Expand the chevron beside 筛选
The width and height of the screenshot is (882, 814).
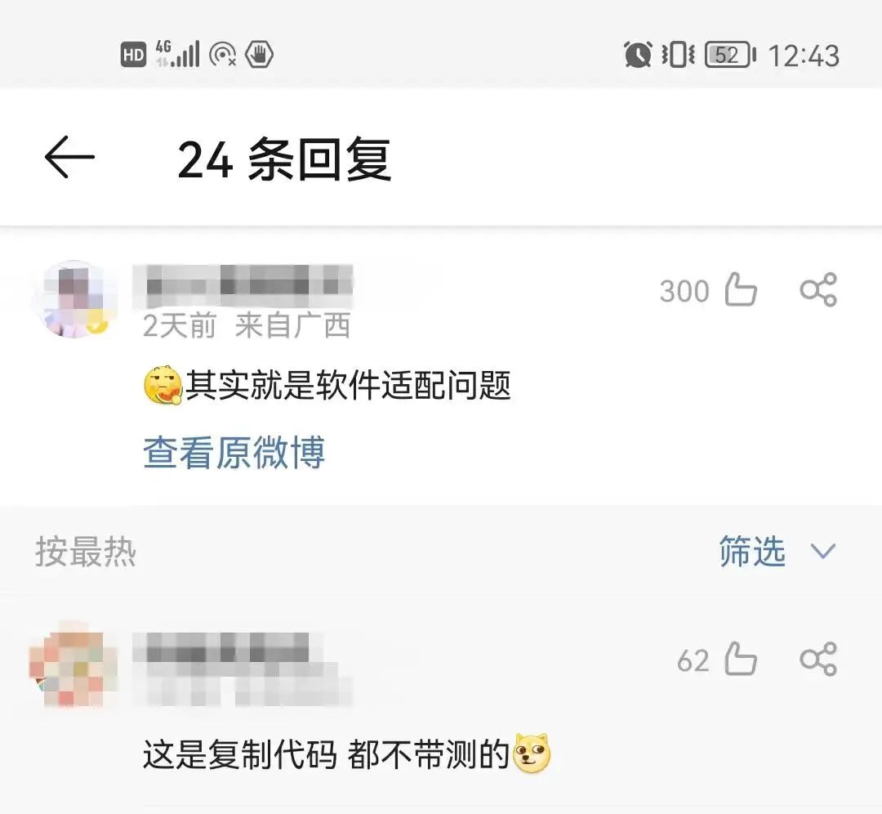pyautogui.click(x=823, y=551)
